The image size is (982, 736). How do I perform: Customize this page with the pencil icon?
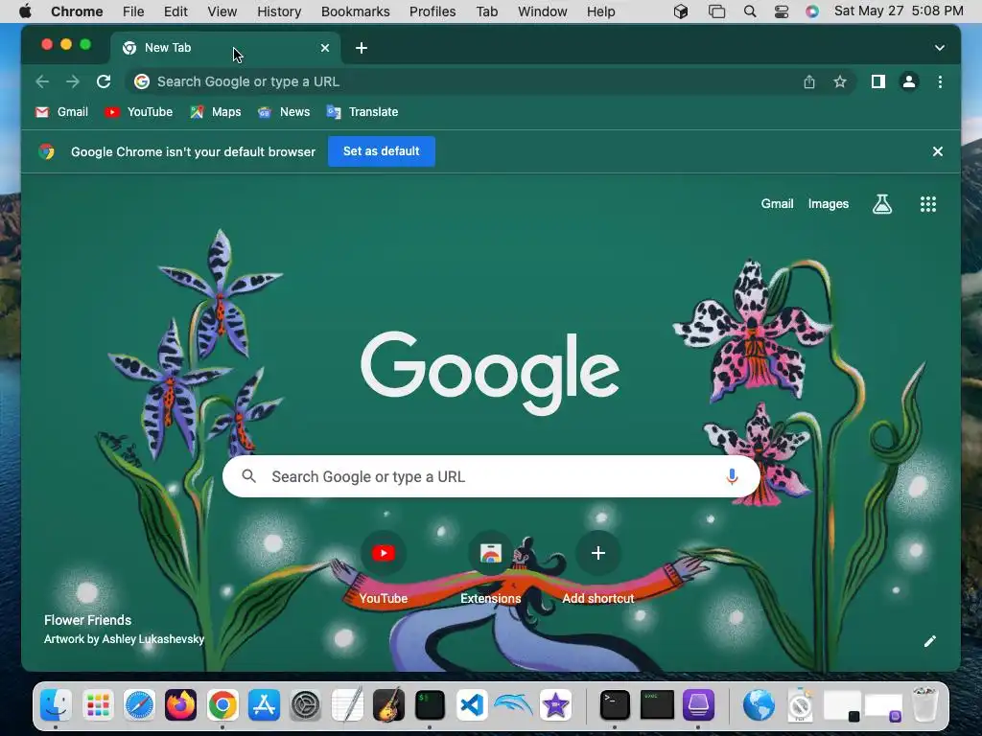tap(929, 641)
